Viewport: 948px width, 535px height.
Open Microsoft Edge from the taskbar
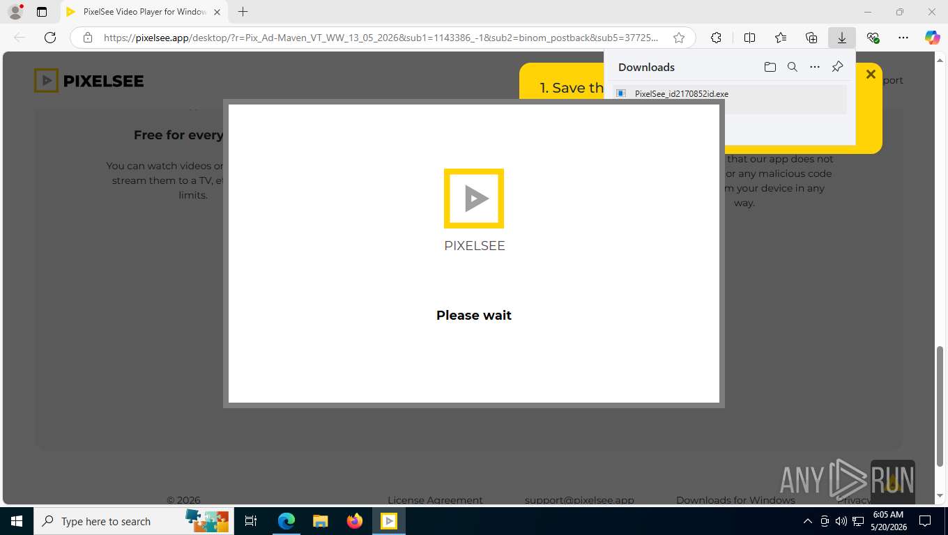point(286,521)
